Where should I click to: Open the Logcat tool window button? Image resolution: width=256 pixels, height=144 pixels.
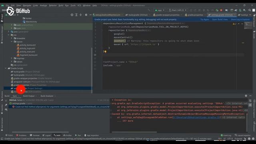coord(47,135)
